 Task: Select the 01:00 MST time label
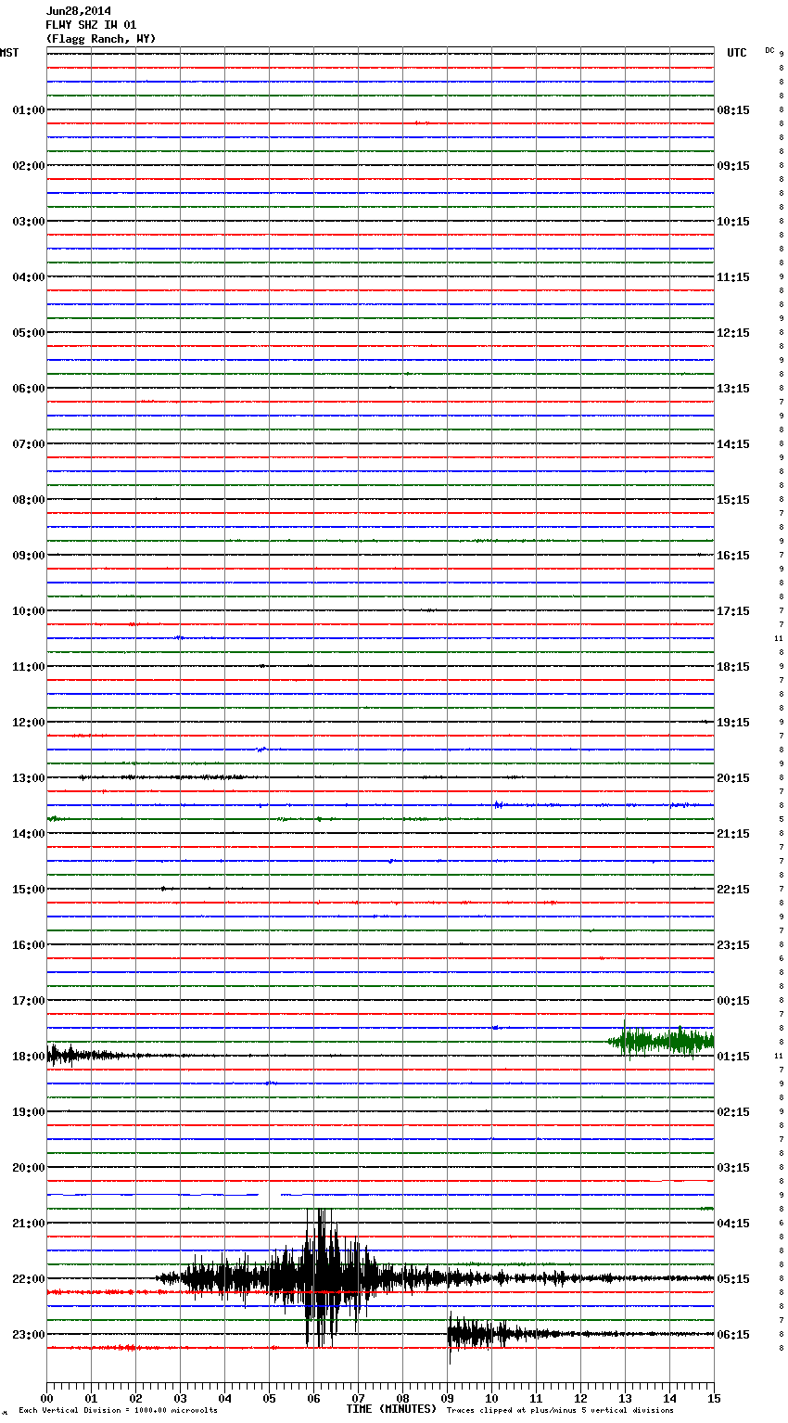(28, 110)
